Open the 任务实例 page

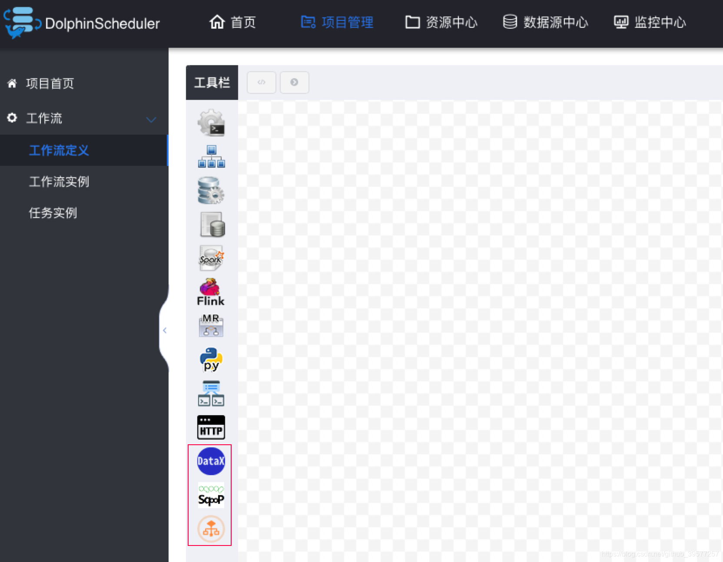coord(53,213)
